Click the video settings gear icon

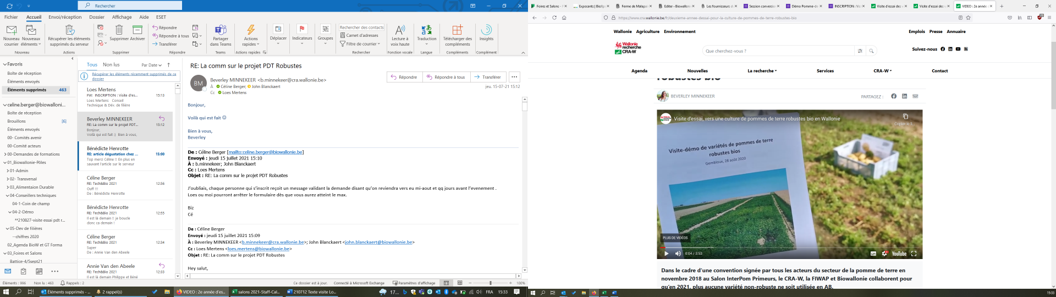(x=884, y=254)
